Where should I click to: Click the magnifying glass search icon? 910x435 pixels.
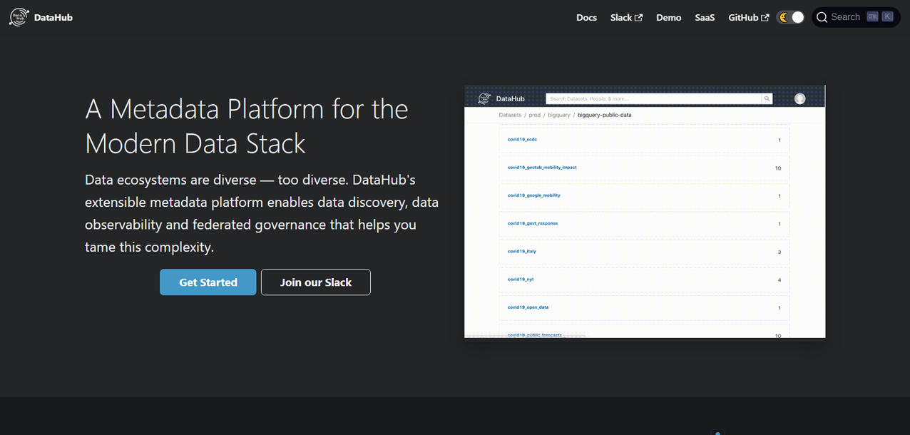pyautogui.click(x=822, y=17)
